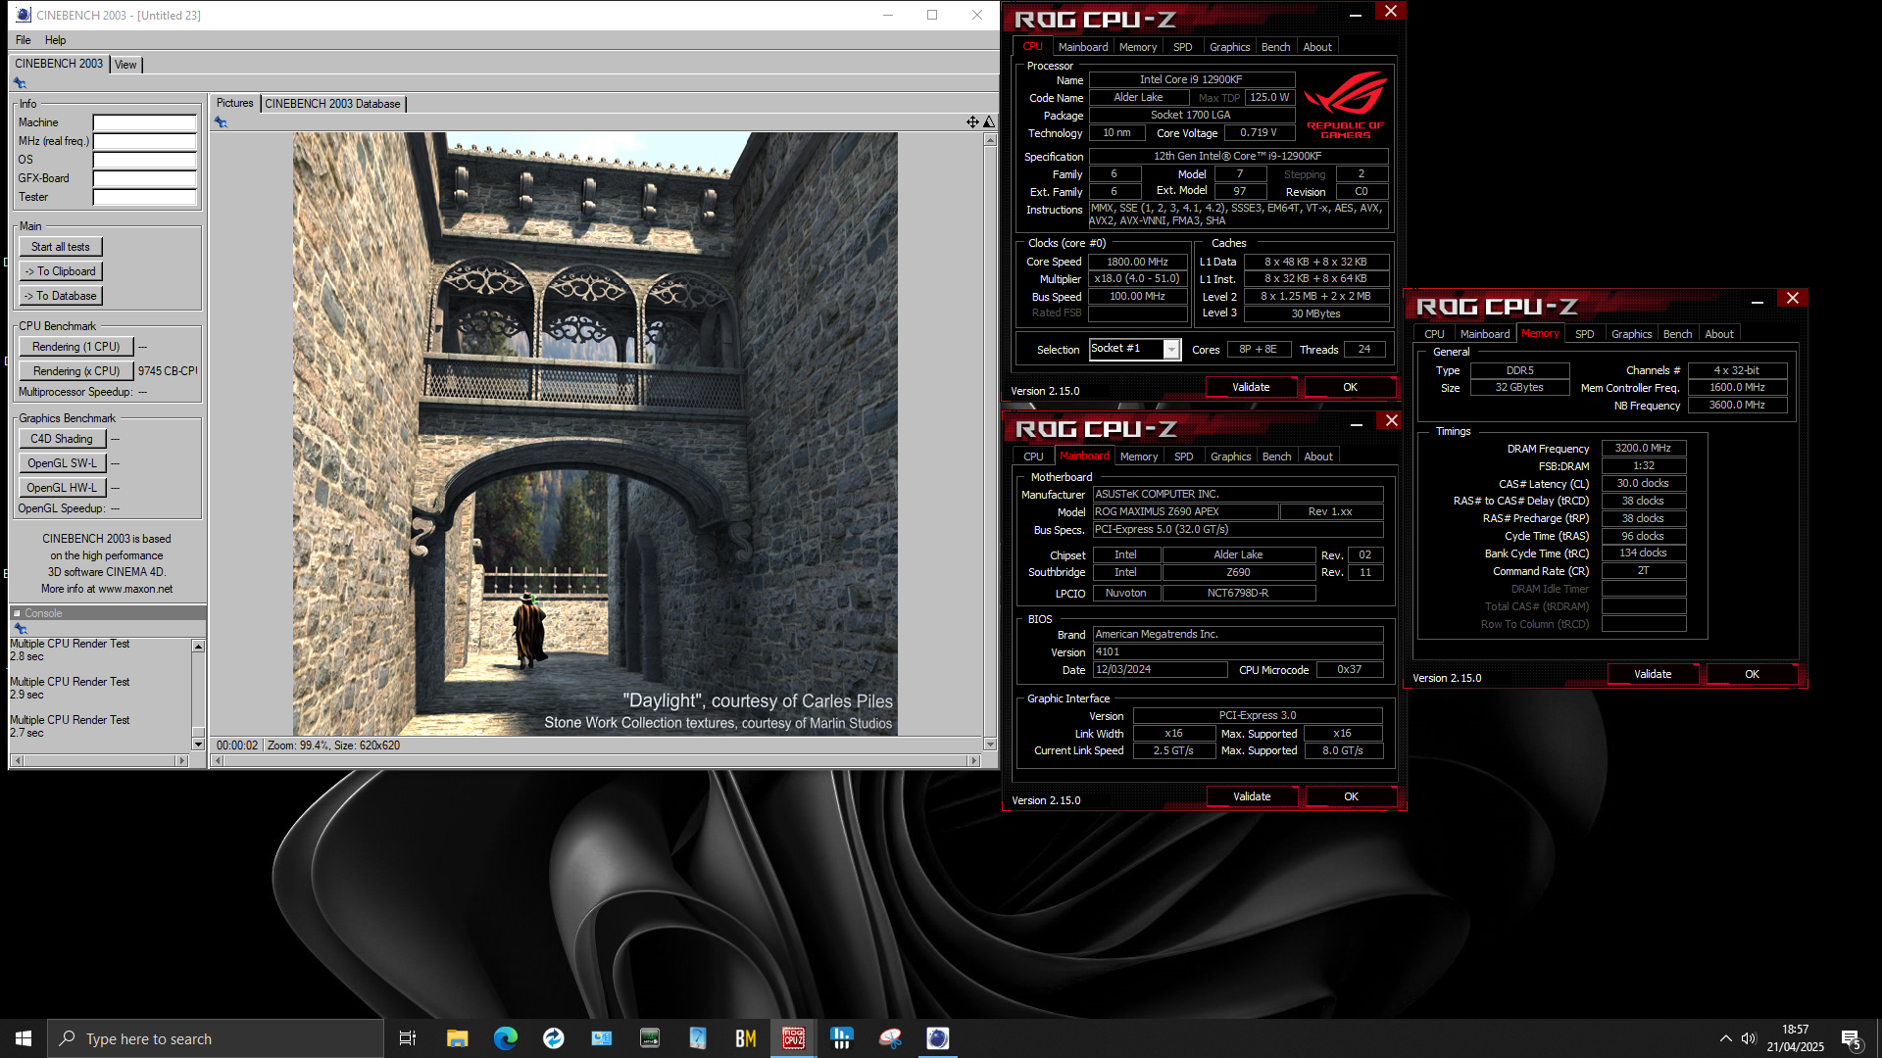Open the volume control in the system tray
The image size is (1882, 1058).
pos(1749,1038)
